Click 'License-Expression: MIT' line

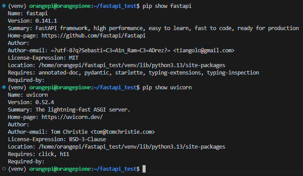point(43,58)
